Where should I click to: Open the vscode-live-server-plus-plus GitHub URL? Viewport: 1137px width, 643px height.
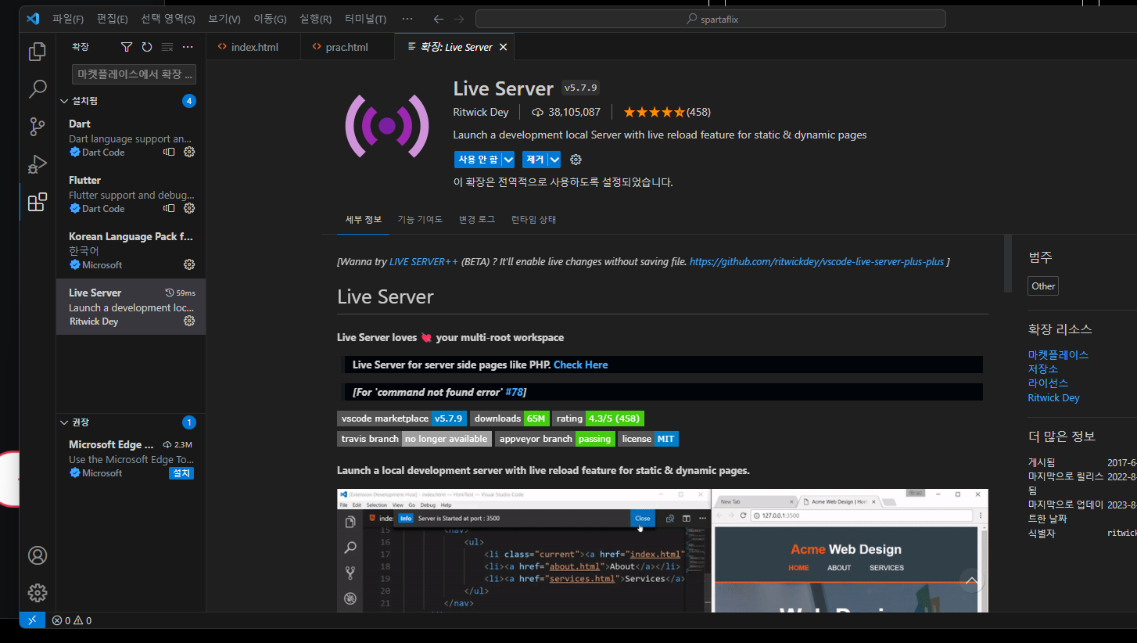coord(816,262)
